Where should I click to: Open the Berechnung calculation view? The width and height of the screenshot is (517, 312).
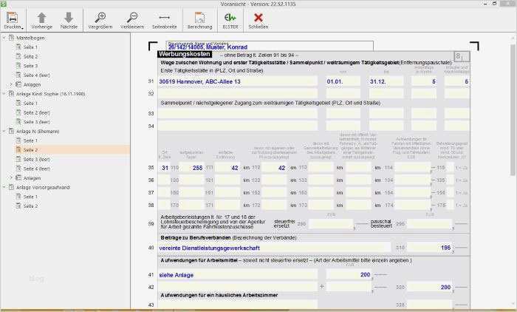pos(199,17)
